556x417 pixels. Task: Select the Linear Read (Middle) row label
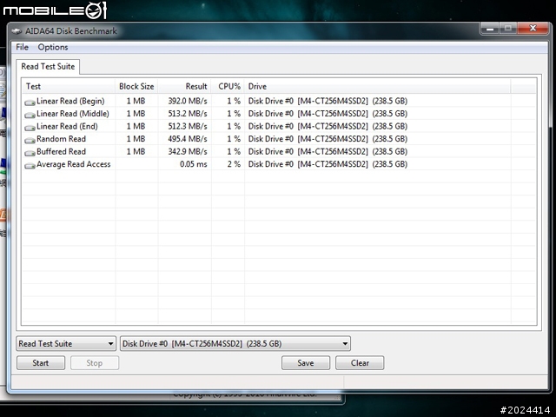[73, 114]
